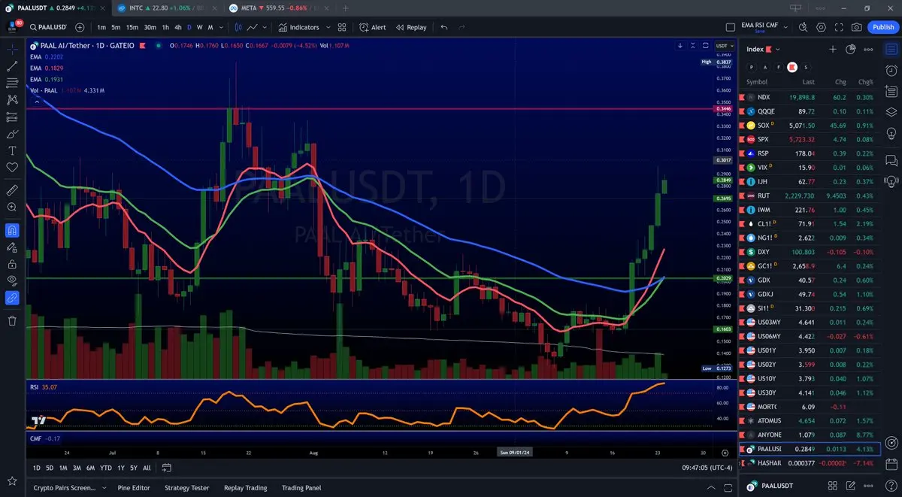
Task: Select the red flag list filter
Action: [x=792, y=67]
